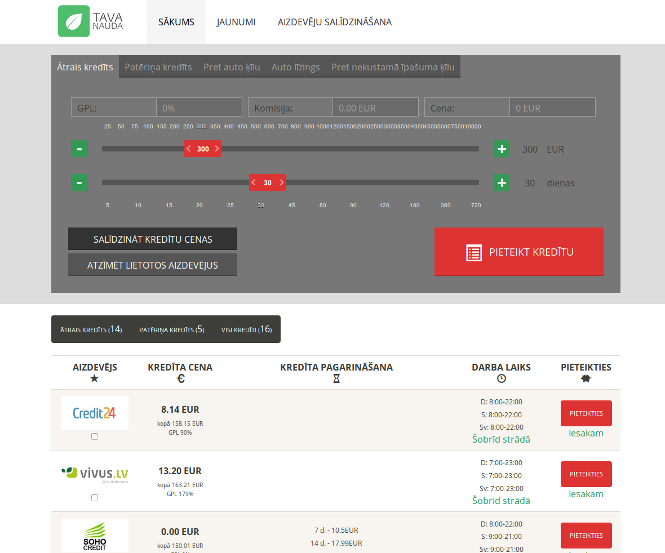Viewport: 665px width, 553px height.
Task: Show VISI KREDĪTI (16)
Action: pyautogui.click(x=246, y=329)
